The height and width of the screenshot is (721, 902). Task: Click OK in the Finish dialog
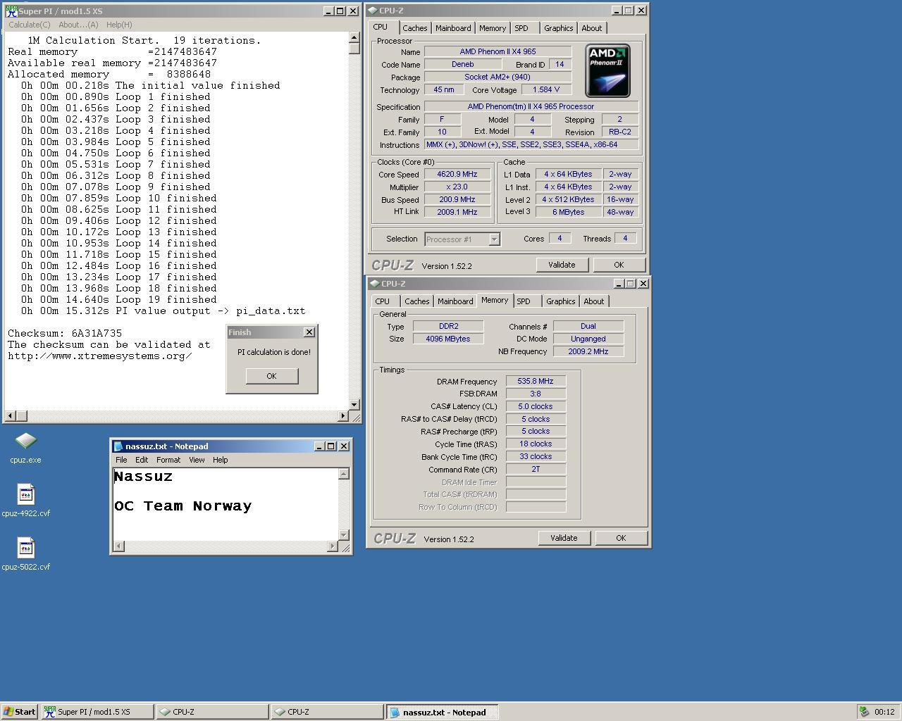click(x=271, y=376)
